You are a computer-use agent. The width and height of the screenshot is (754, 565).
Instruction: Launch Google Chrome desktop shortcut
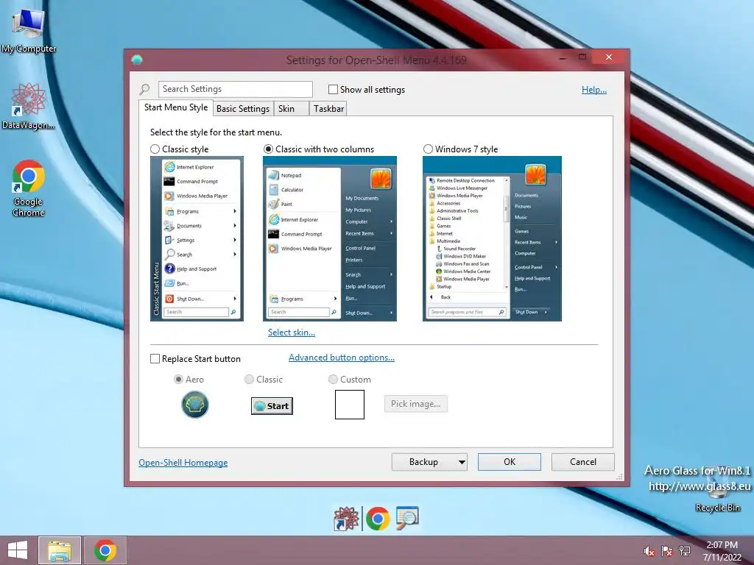29,188
